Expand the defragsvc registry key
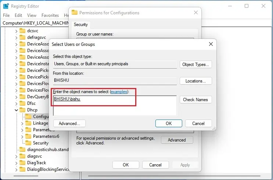Screen dimensions: 273x180 point(16,38)
